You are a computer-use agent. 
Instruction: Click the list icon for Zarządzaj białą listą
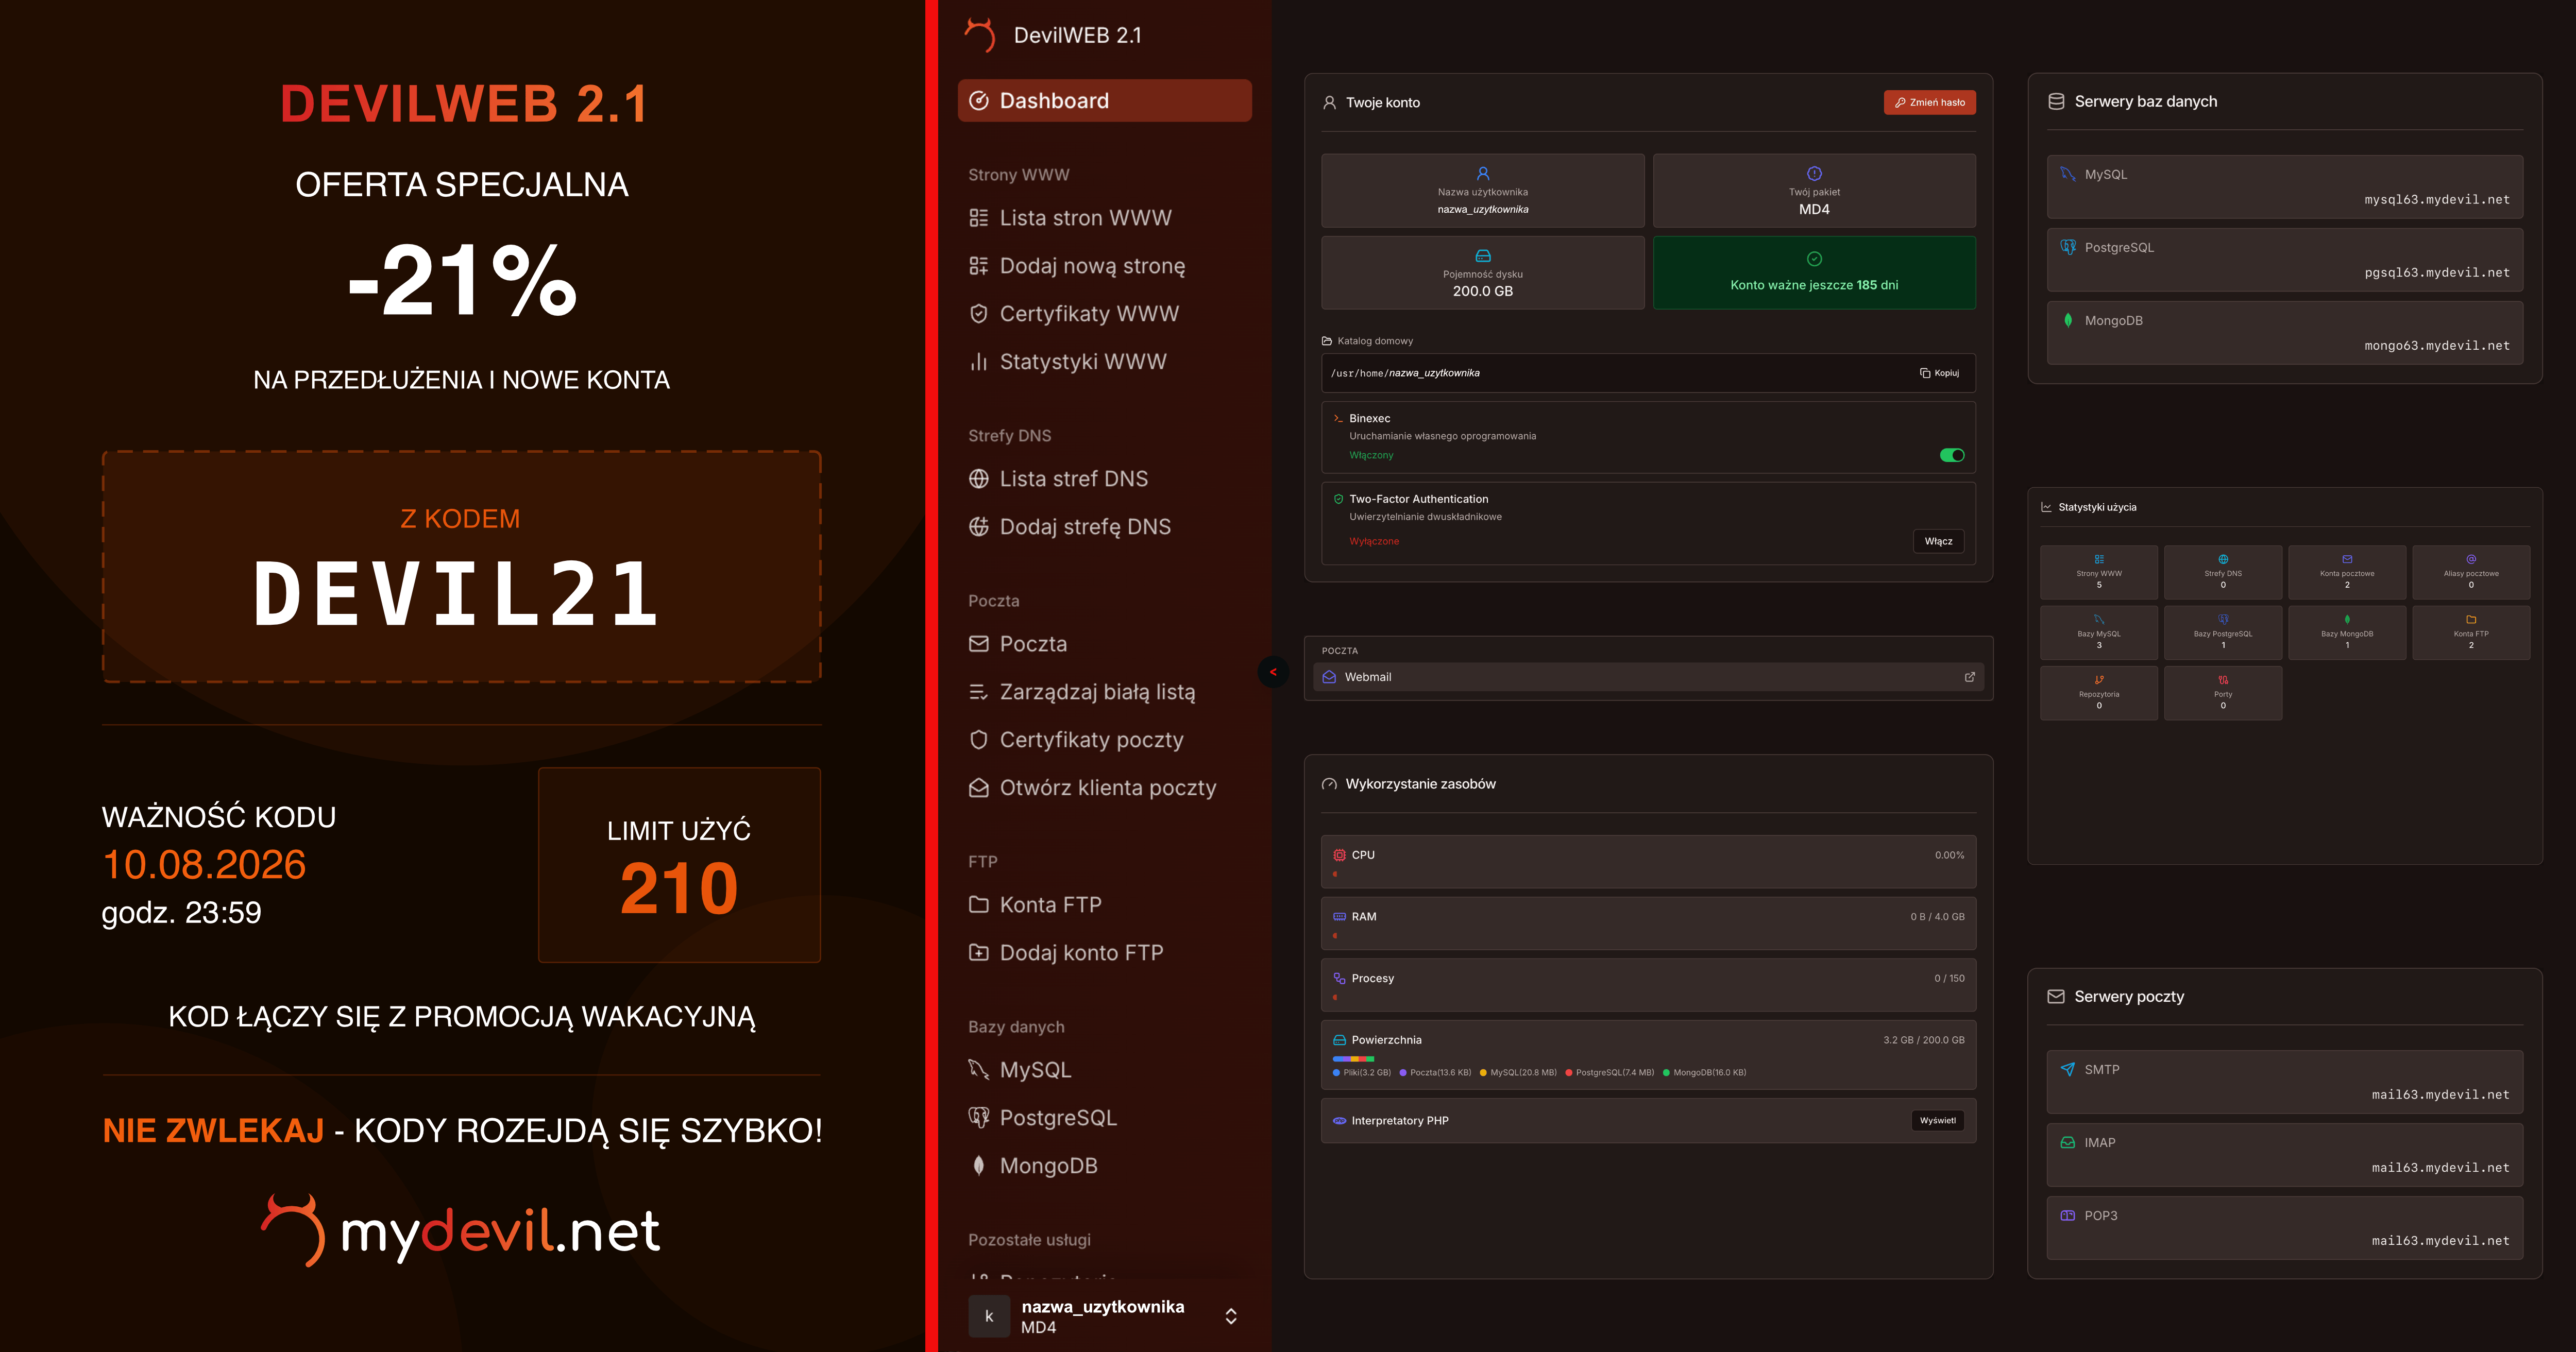[x=979, y=692]
